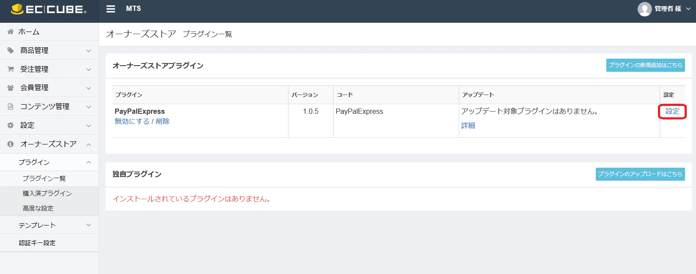The width and height of the screenshot is (696, 274).
Task: Expand the 商品管理 menu chevron
Action: (x=89, y=51)
